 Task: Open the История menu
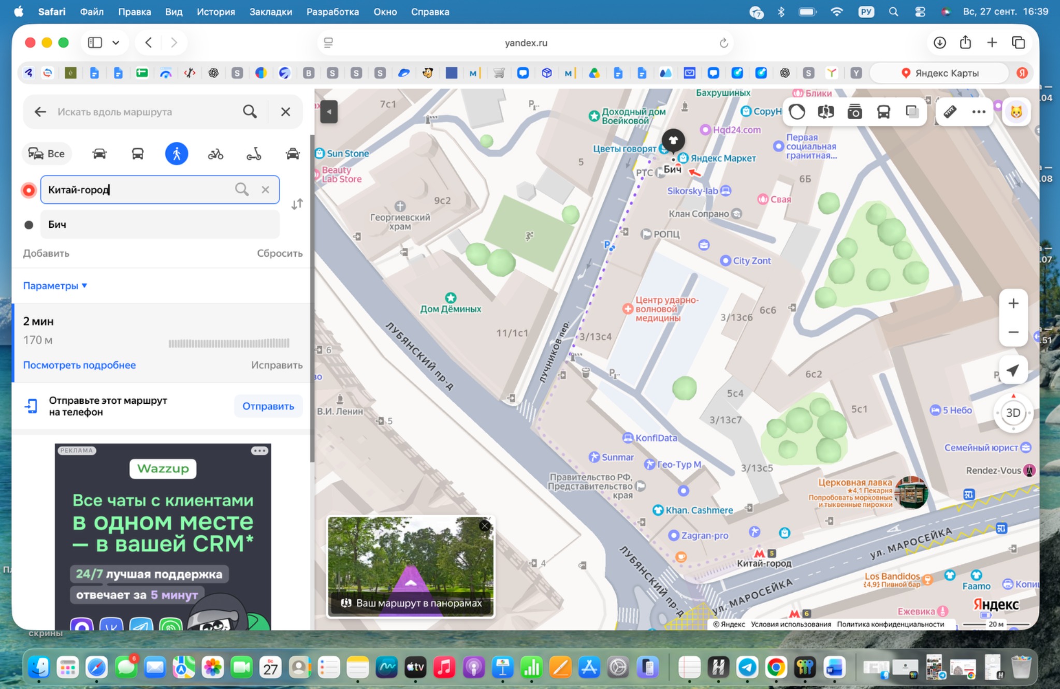click(x=216, y=12)
